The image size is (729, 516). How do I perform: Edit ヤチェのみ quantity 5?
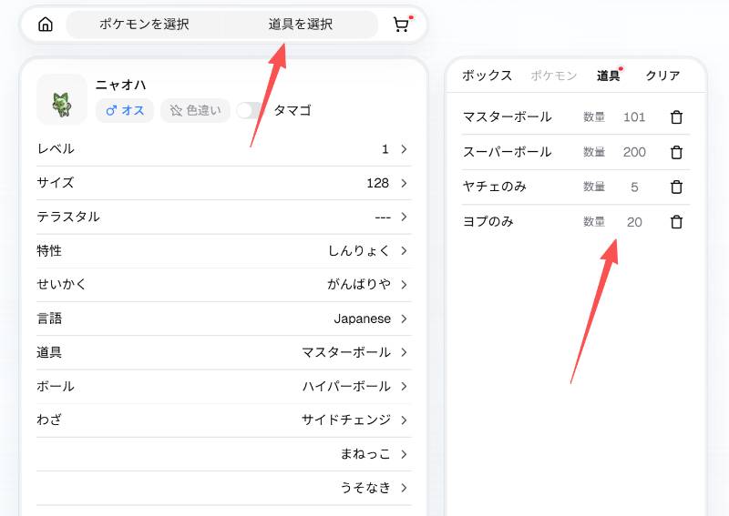pos(634,187)
